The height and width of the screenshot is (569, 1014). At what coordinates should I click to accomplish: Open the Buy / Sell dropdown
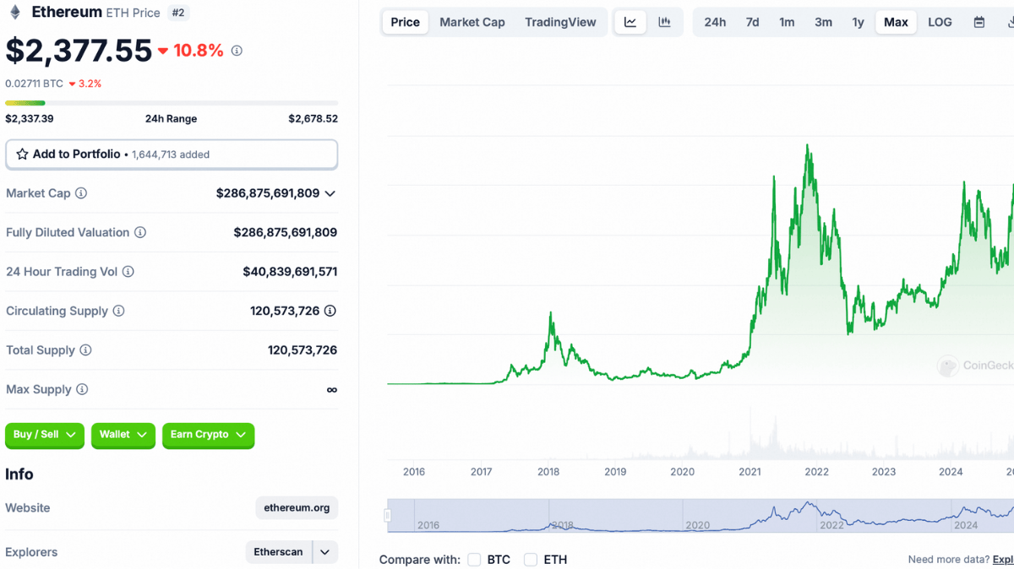(x=45, y=435)
